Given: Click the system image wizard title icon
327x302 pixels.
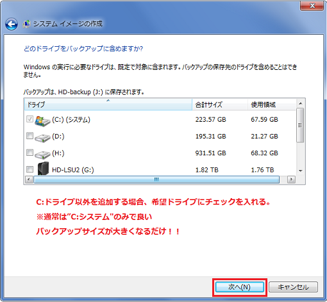Looking at the screenshot, I should [27, 24].
